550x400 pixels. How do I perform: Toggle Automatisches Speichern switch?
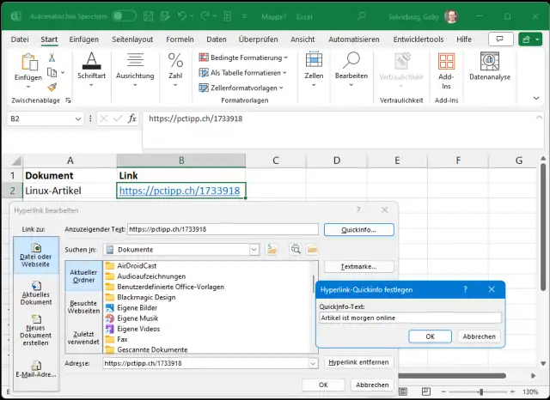point(124,15)
